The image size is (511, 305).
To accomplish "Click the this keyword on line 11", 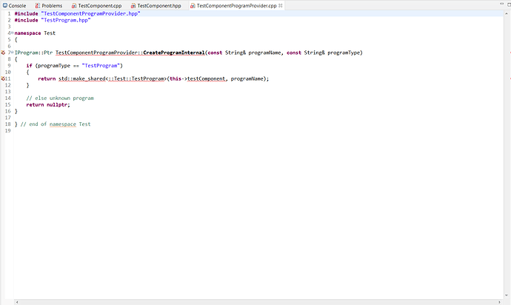I will pos(176,79).
